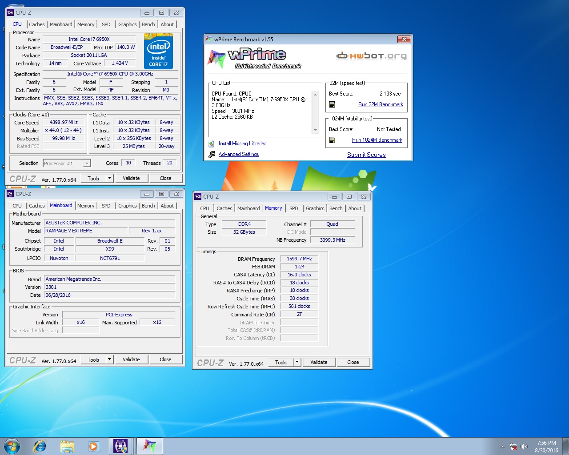Click the Multiplier x 44.0 value
The width and height of the screenshot is (569, 455).
(64, 130)
